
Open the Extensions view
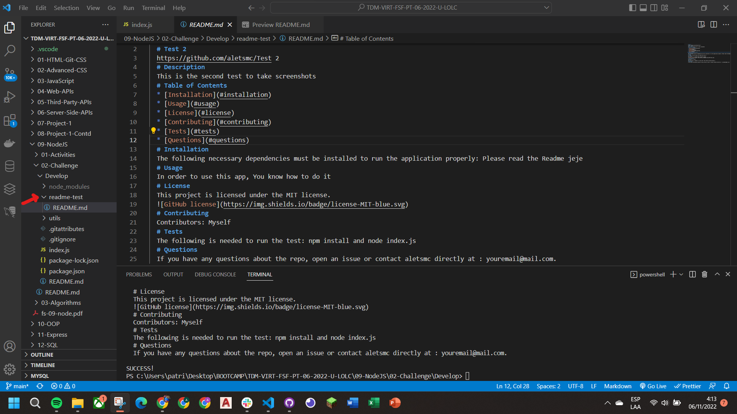[x=10, y=120]
